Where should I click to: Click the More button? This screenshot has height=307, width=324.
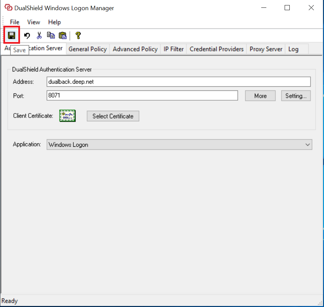[260, 96]
